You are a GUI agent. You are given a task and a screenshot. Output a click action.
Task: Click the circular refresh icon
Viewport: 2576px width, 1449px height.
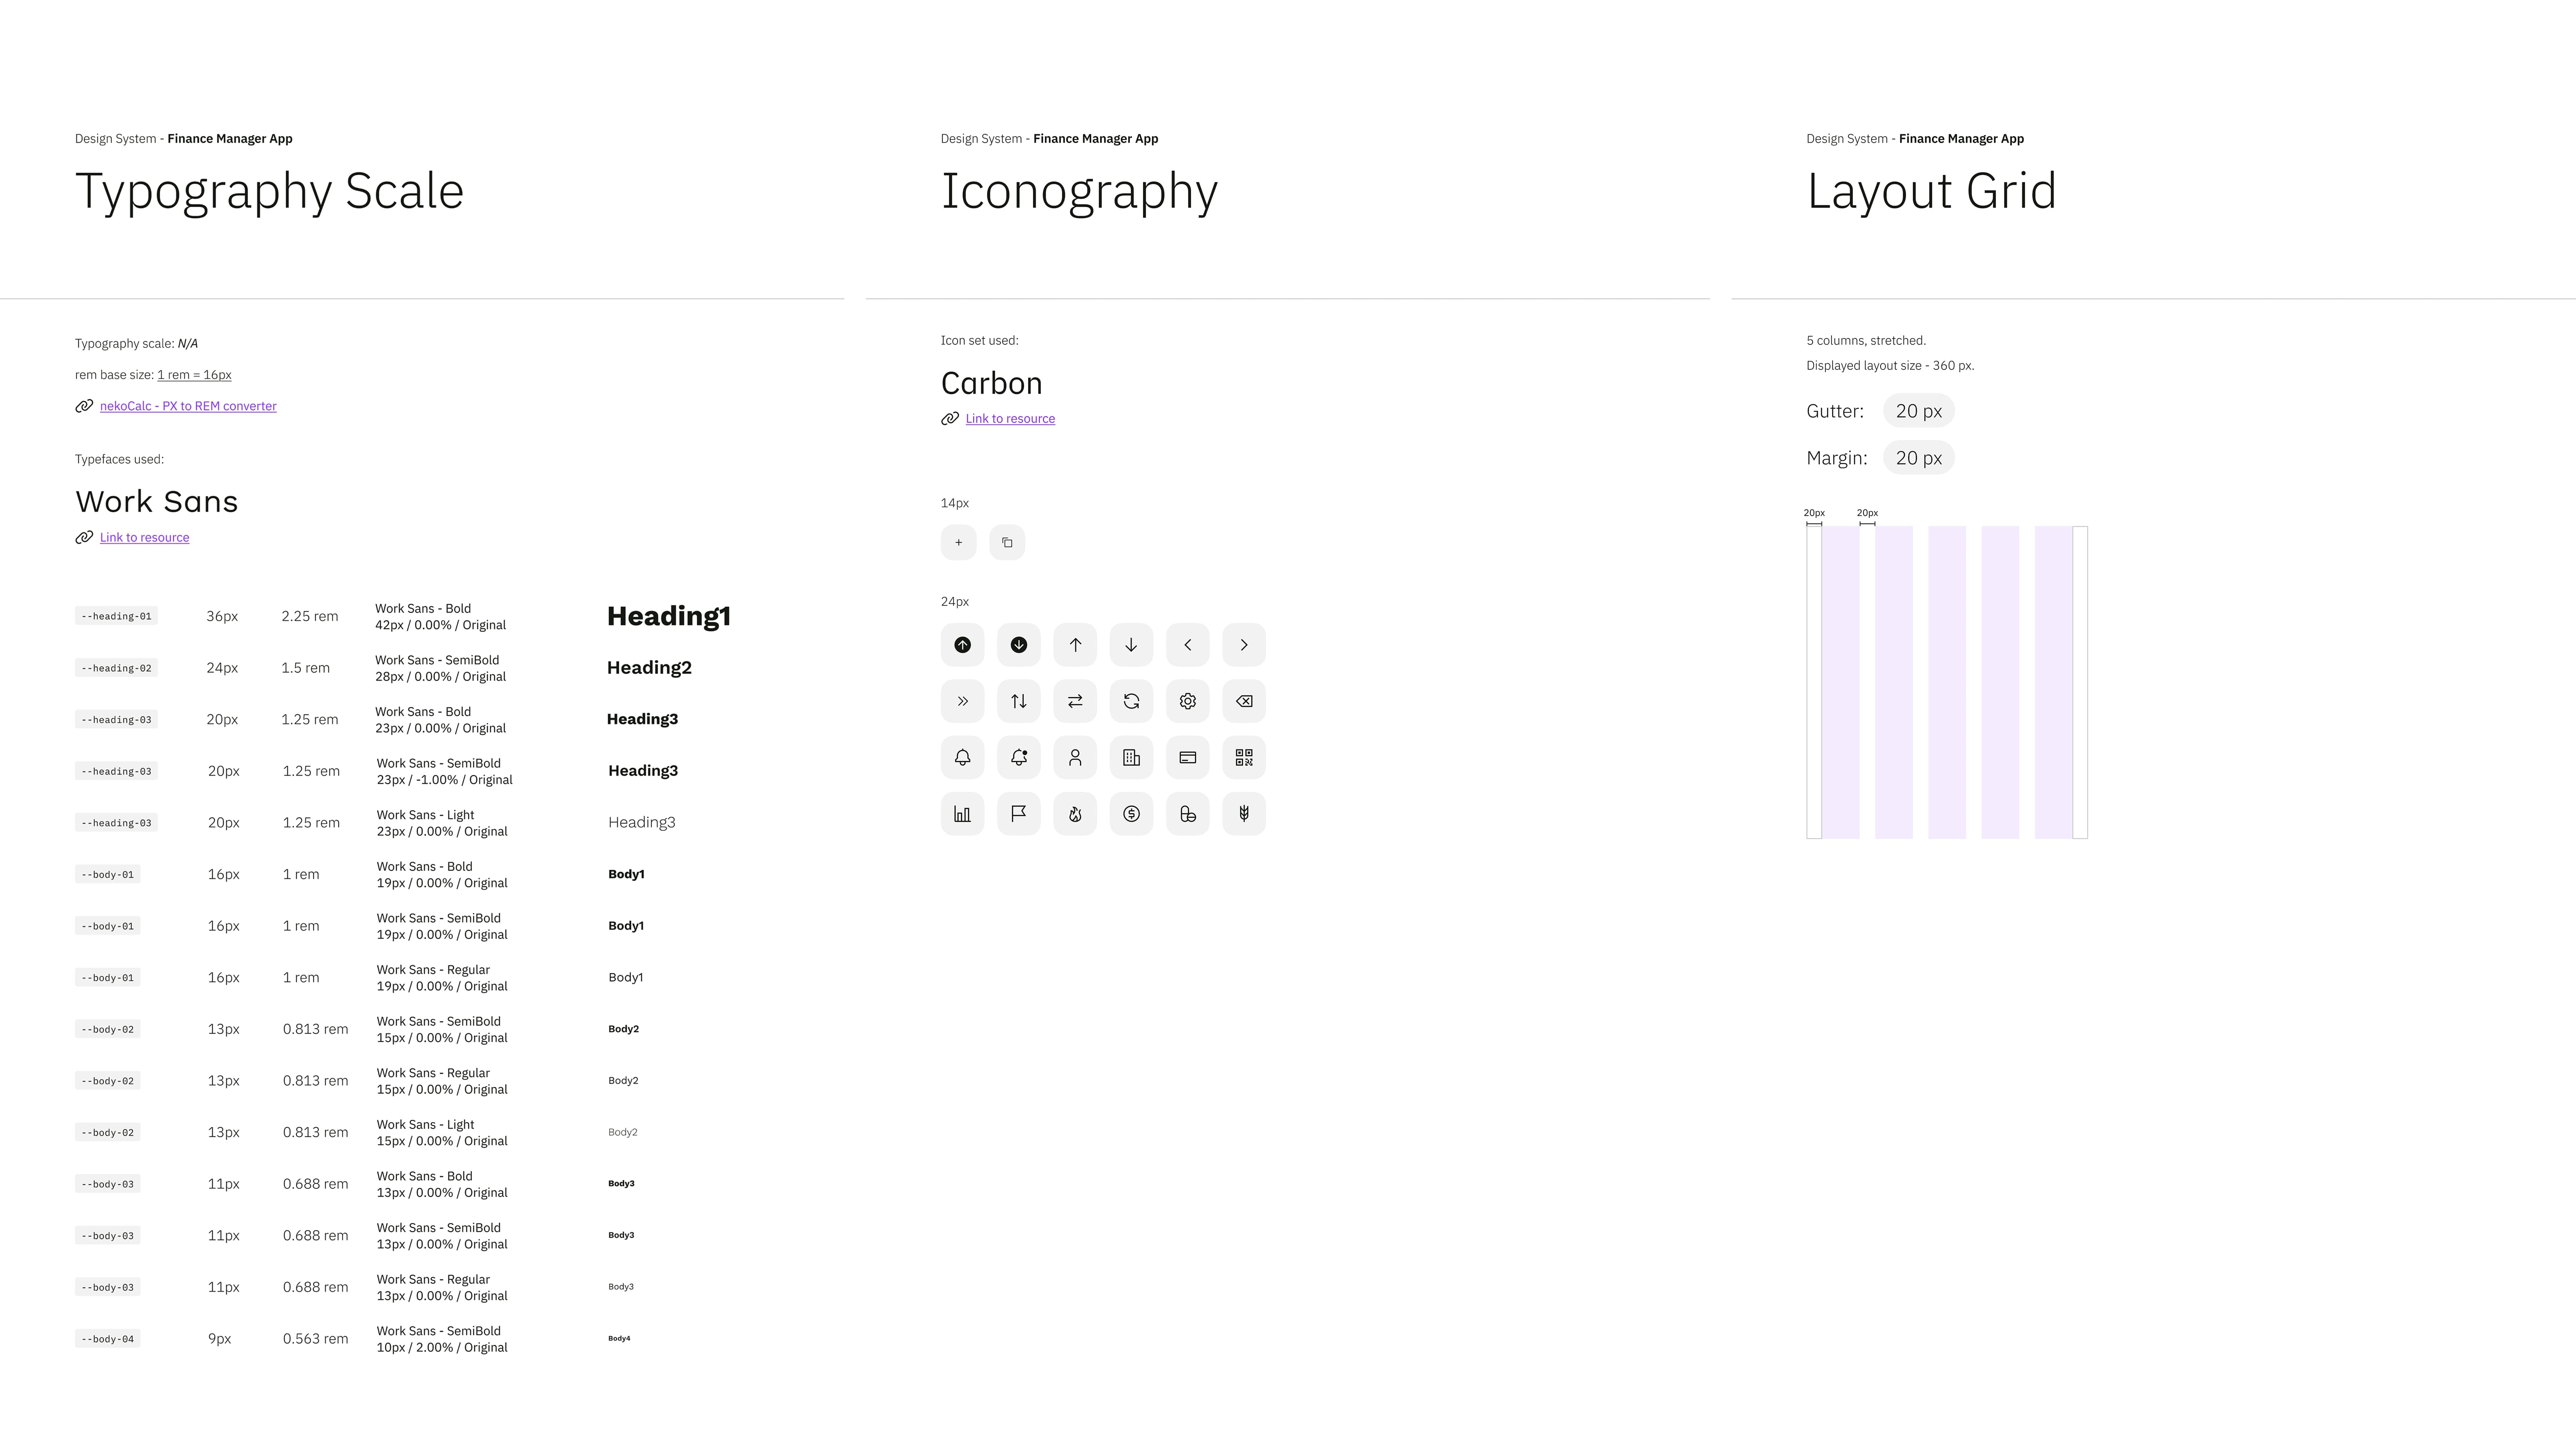tap(1131, 701)
